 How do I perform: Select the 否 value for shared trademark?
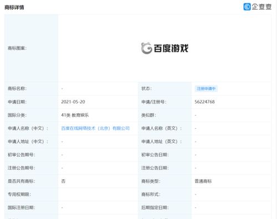pos(63,181)
